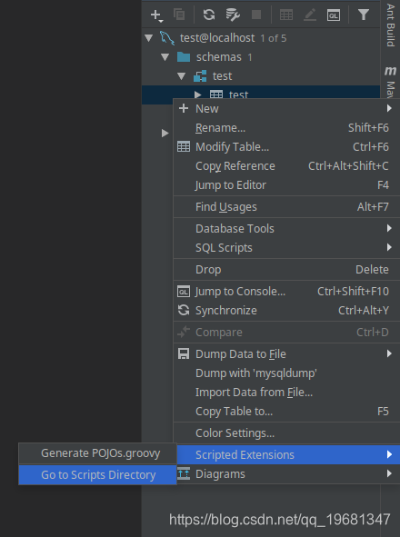This screenshot has width=400, height=537.
Task: Expand the collapsed node below the test table
Action: point(165,133)
